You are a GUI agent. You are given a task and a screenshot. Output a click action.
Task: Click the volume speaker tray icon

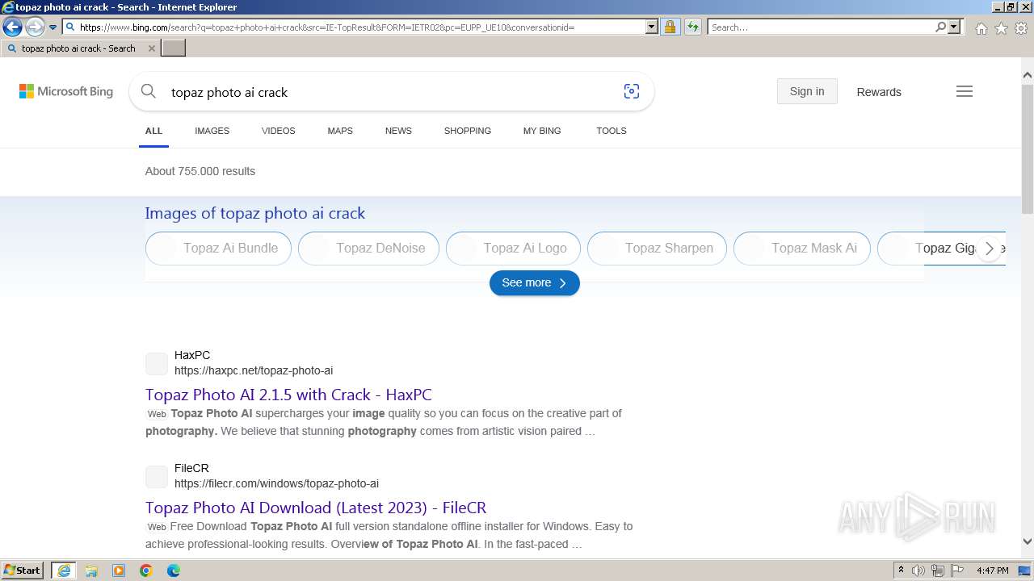pos(918,571)
